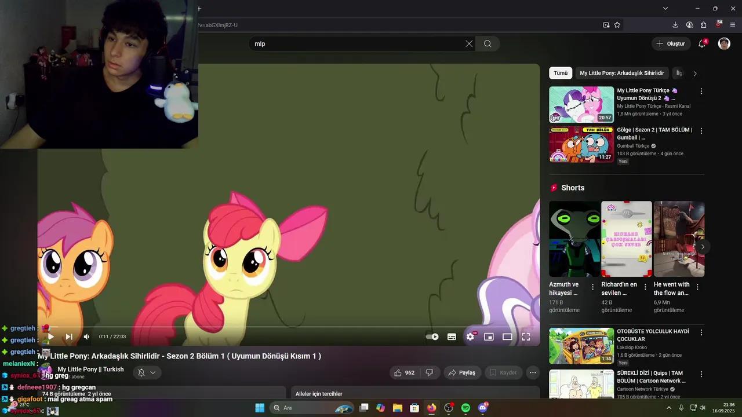Open Microsoft Store from taskbar

pos(414,408)
